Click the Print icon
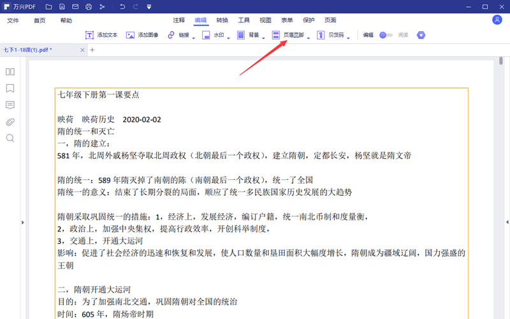 [89, 7]
